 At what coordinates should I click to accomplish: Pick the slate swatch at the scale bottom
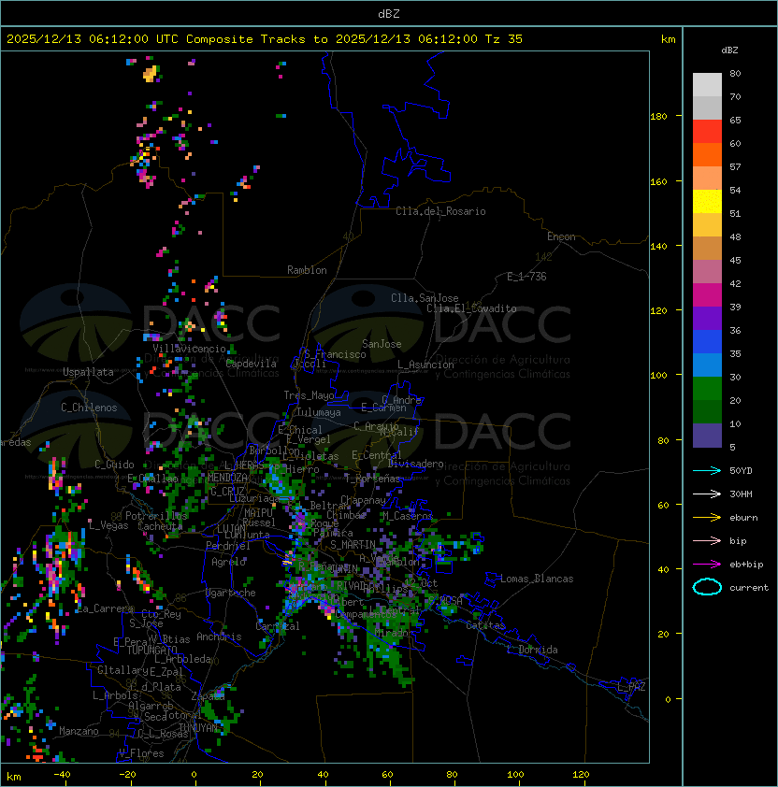pos(707,436)
